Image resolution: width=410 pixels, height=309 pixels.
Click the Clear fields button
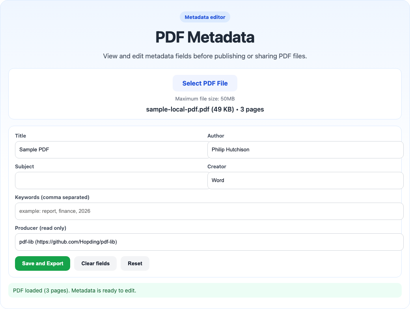95,263
